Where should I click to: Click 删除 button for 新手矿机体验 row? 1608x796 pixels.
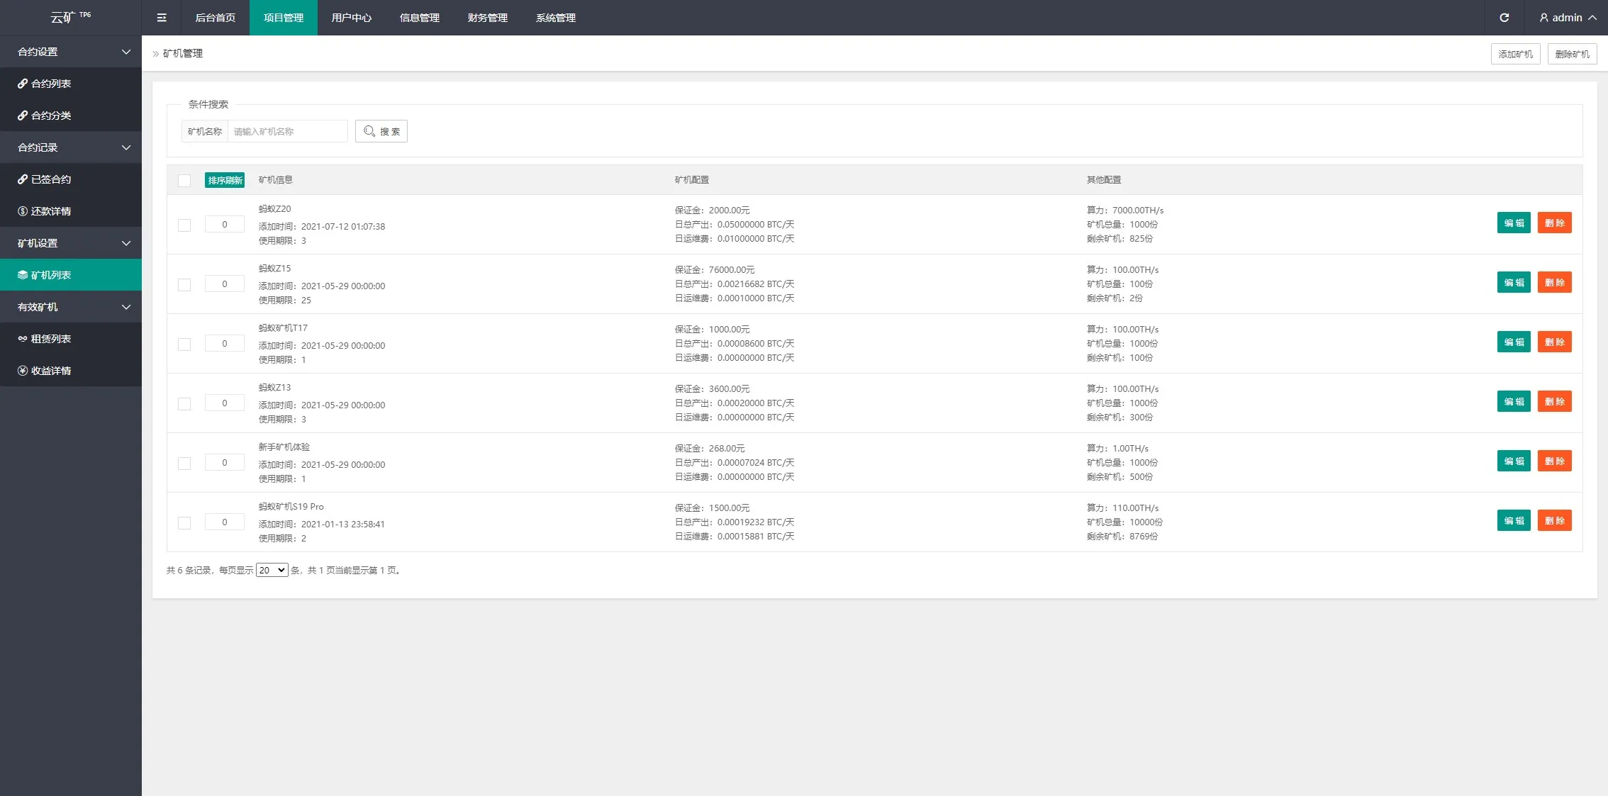(x=1554, y=461)
